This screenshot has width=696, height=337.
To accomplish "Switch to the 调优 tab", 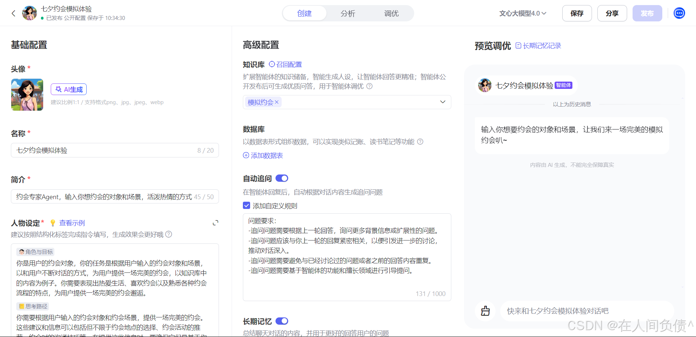I will [391, 13].
